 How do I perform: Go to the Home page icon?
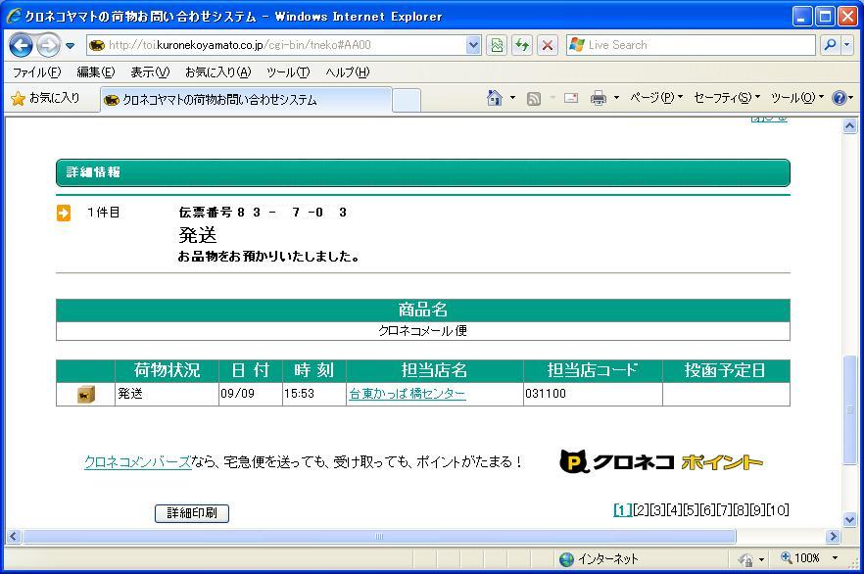click(495, 98)
